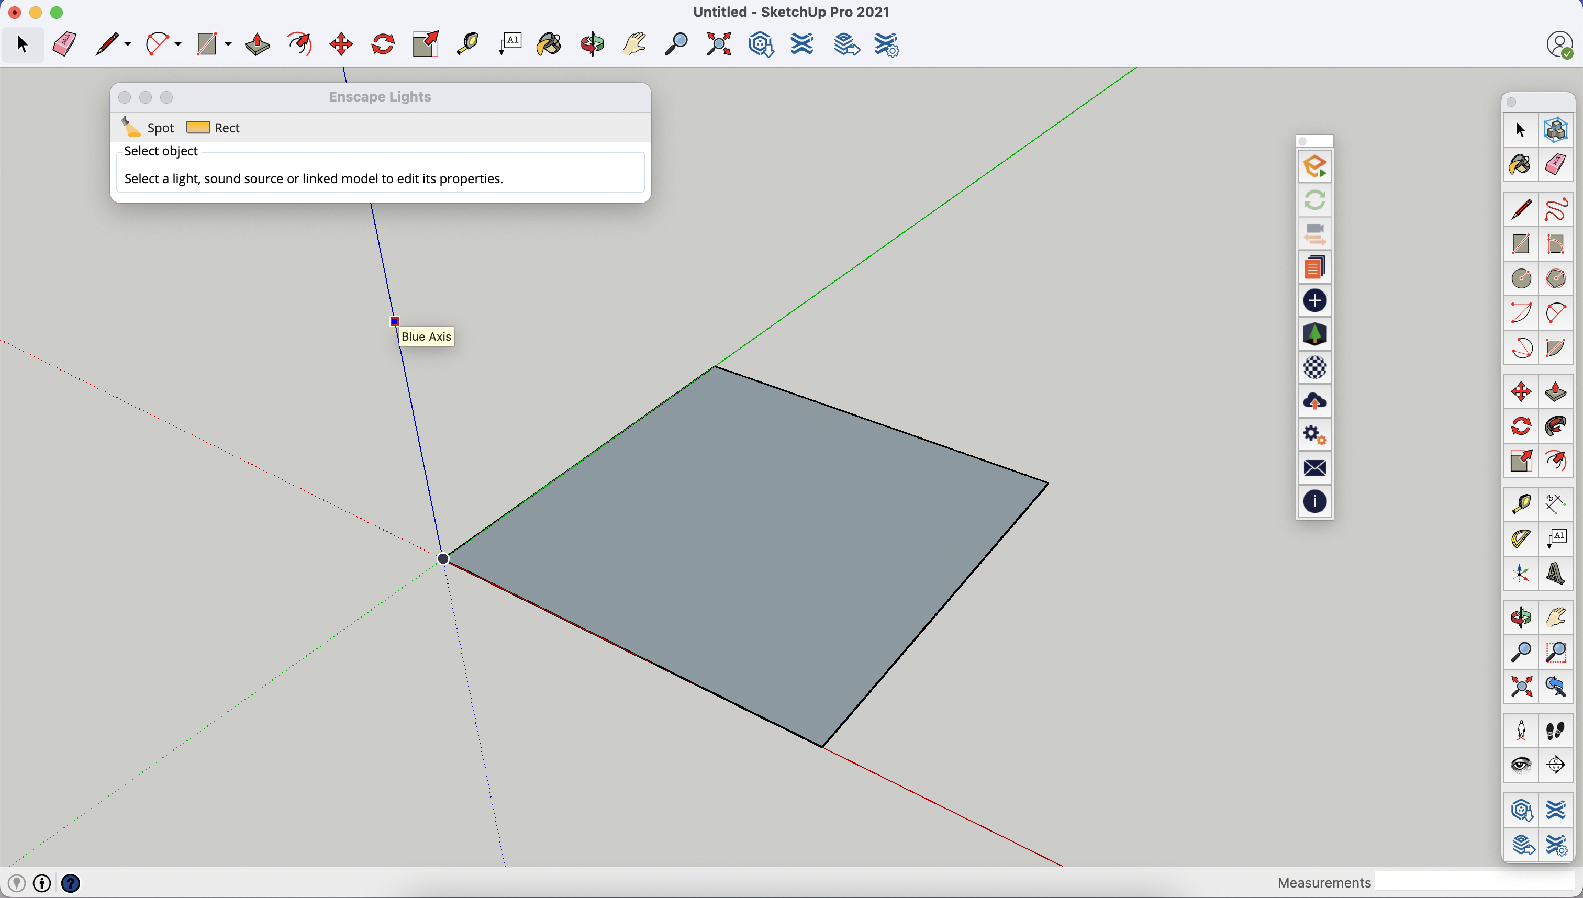Choose the Spot light option
This screenshot has width=1583, height=898.
pyautogui.click(x=148, y=128)
